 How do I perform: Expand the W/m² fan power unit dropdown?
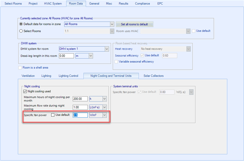click(104, 115)
